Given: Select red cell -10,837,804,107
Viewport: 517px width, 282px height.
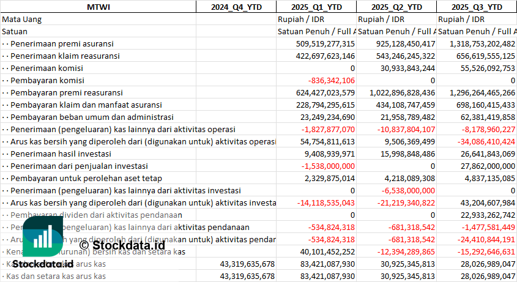Looking at the screenshot, I should pyautogui.click(x=396, y=129).
